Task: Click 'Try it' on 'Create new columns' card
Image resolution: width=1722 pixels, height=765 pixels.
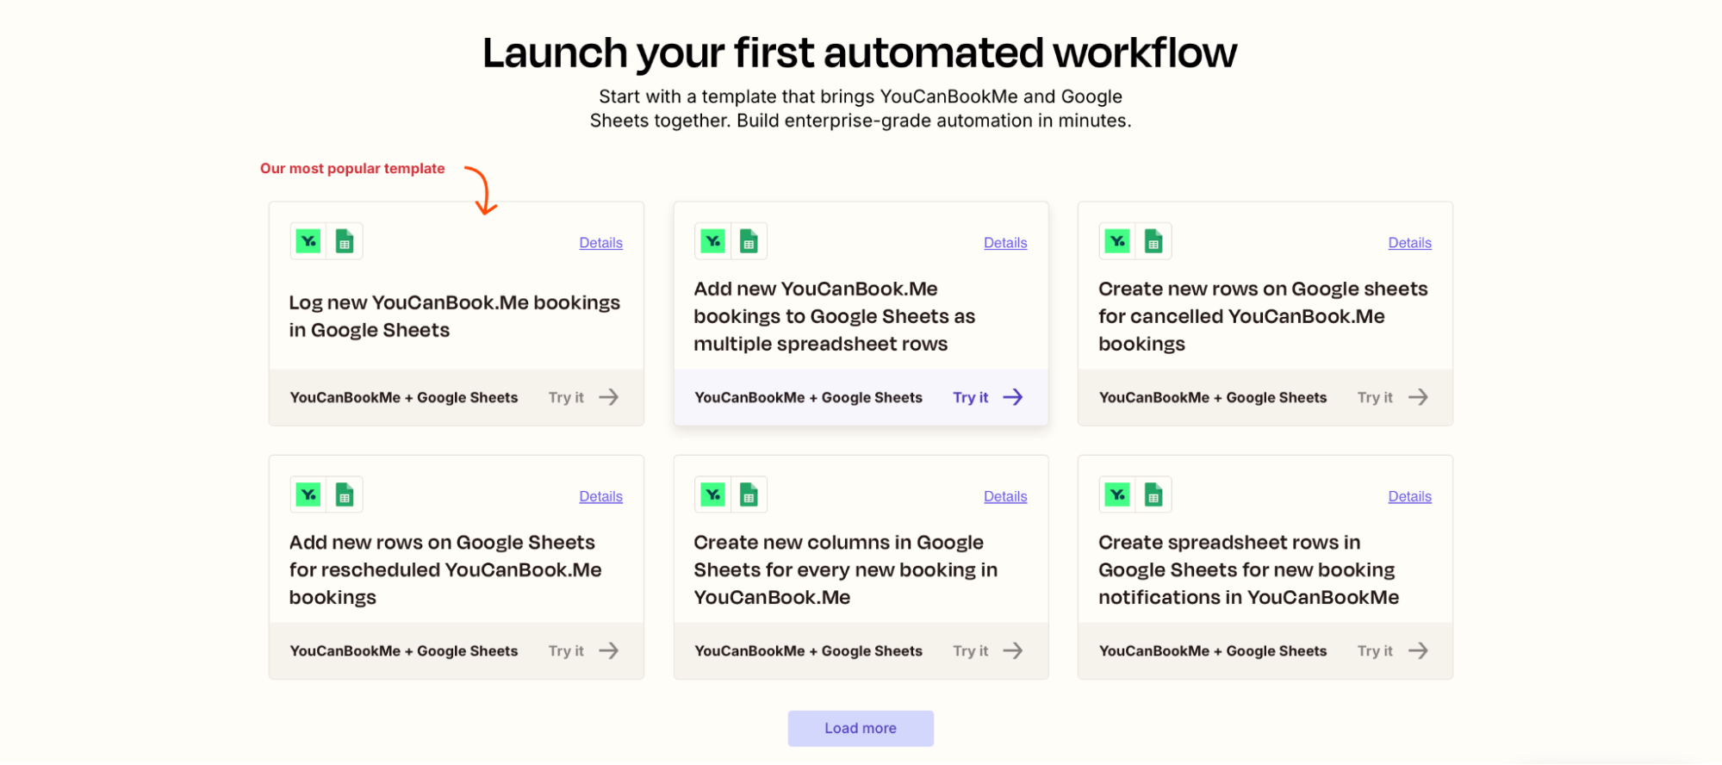Action: tap(970, 650)
